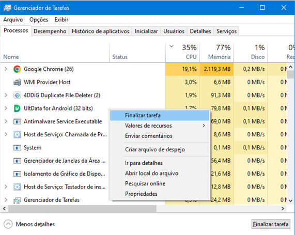Click the WMI Provider Host icon
The image size is (295, 235).
pyautogui.click(x=17, y=82)
